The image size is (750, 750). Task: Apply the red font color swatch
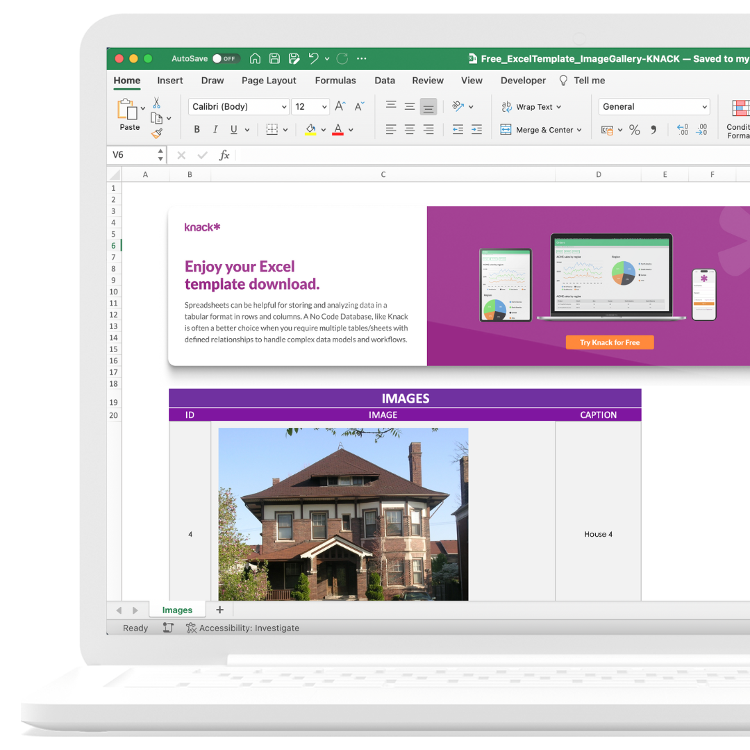click(x=338, y=130)
